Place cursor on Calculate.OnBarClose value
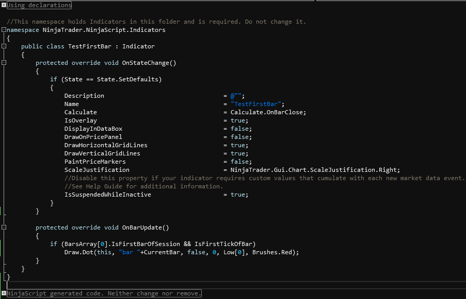This screenshot has height=299, width=466. coord(268,112)
